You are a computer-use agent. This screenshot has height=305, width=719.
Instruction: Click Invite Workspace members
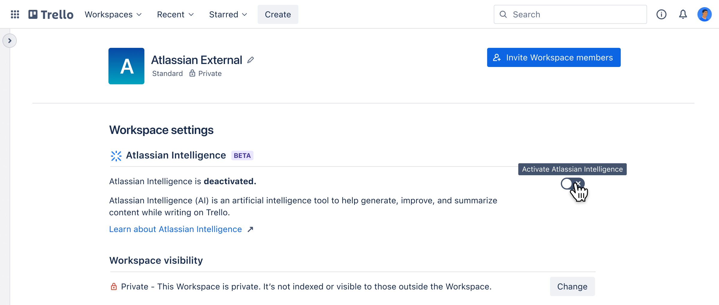point(553,57)
